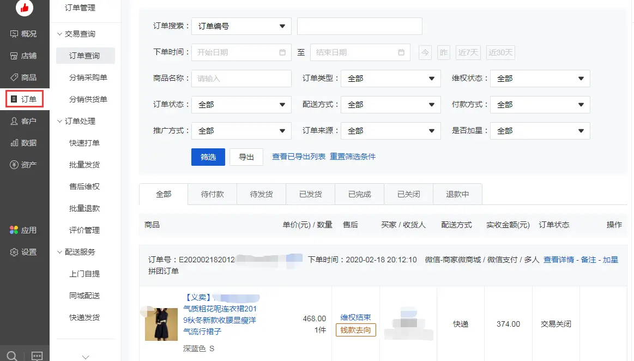Image resolution: width=634 pixels, height=361 pixels.
Task: Click the search magnifier icon at bottom-left
Action: click(12, 356)
